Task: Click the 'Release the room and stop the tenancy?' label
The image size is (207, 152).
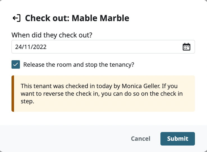Action: [79, 64]
